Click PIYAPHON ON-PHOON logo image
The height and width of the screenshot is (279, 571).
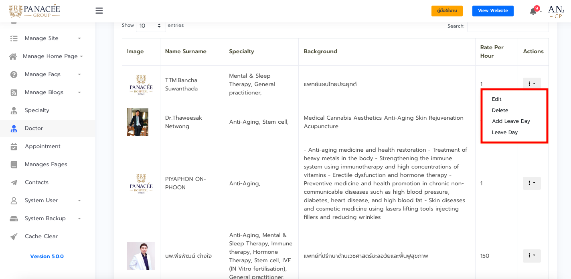pos(141,184)
